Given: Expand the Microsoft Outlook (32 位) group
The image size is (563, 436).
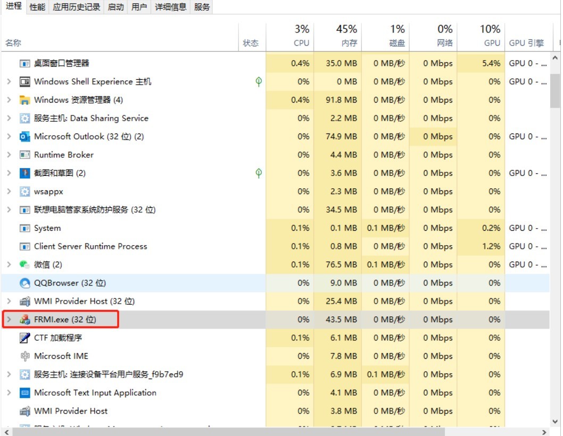Looking at the screenshot, I should [9, 137].
